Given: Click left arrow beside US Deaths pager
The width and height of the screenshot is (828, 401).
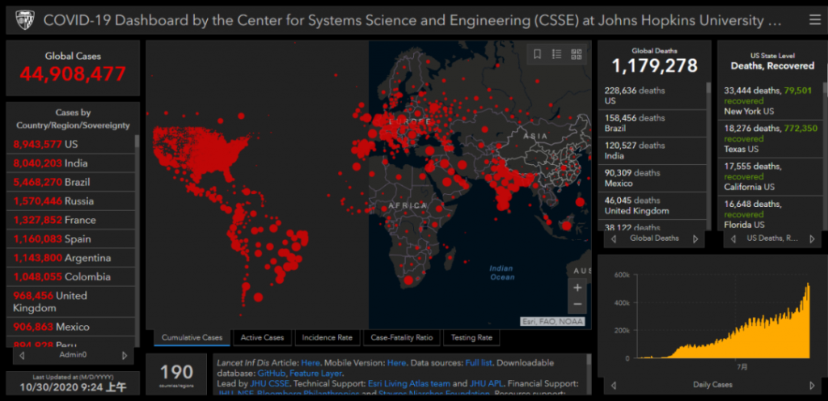Looking at the screenshot, I should 733,238.
